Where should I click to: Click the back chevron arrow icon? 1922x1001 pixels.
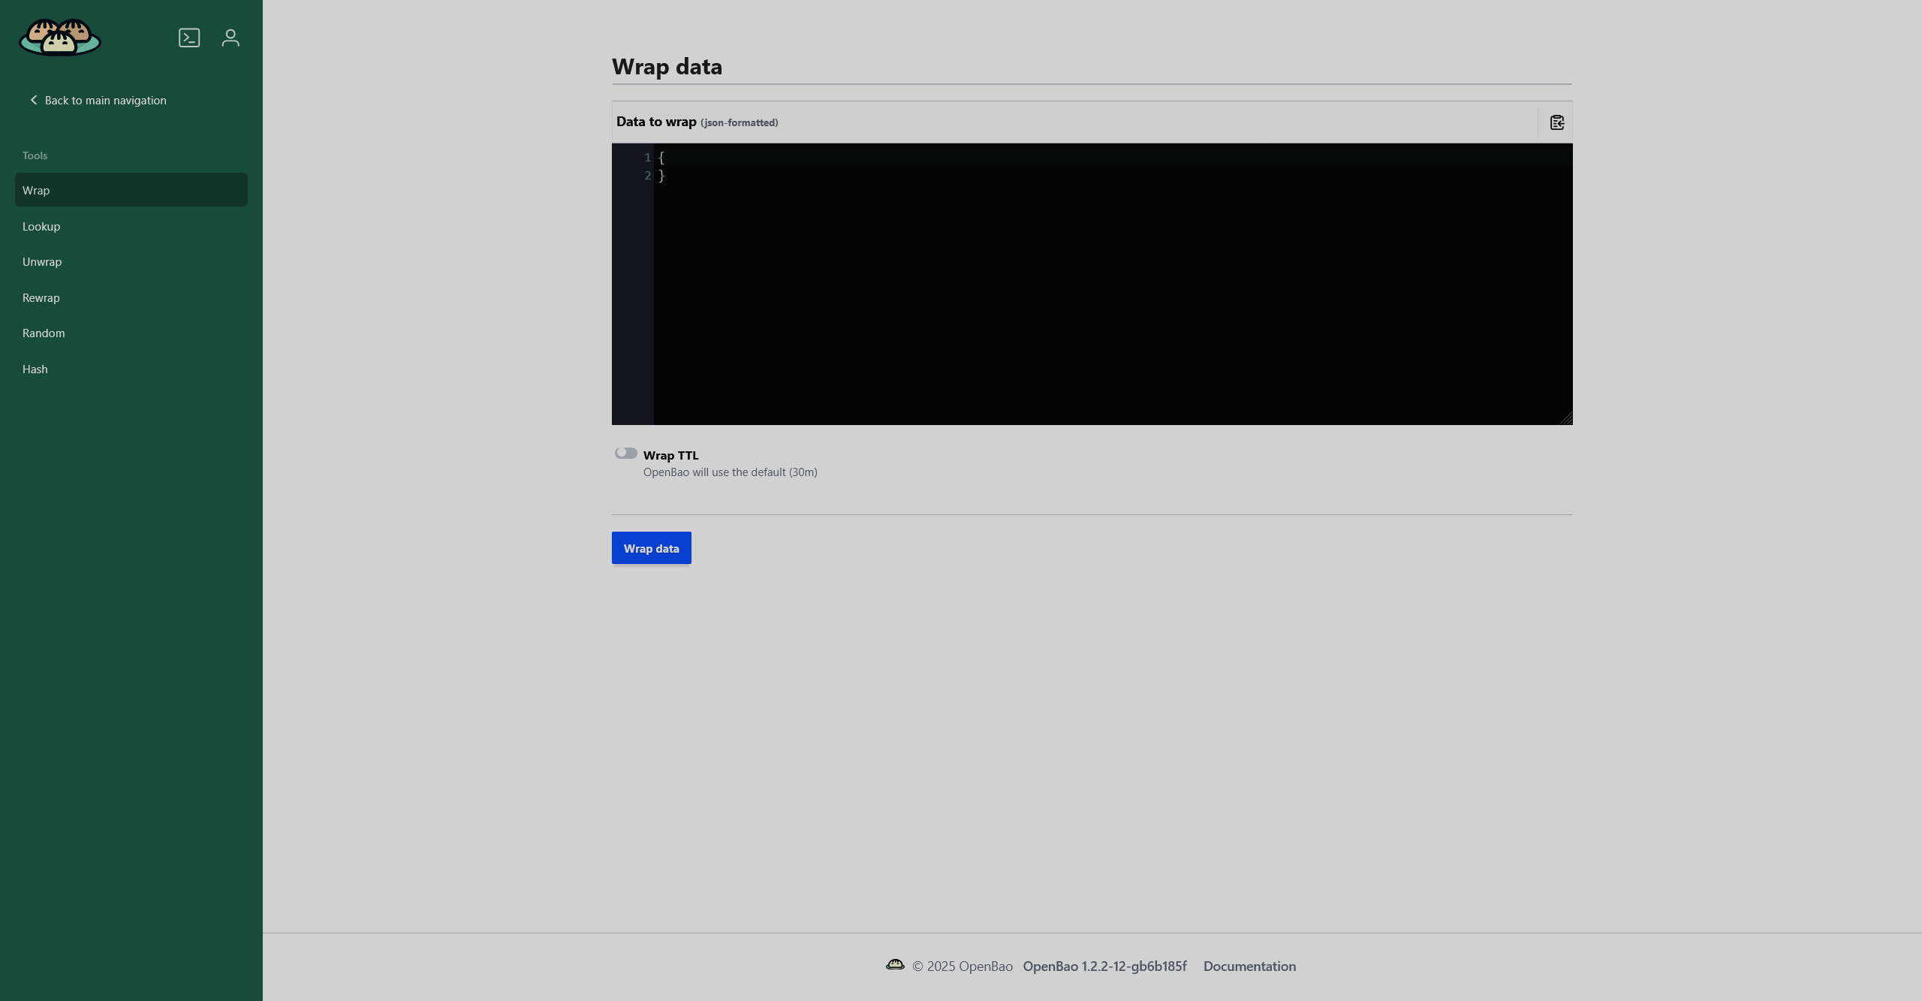(33, 100)
